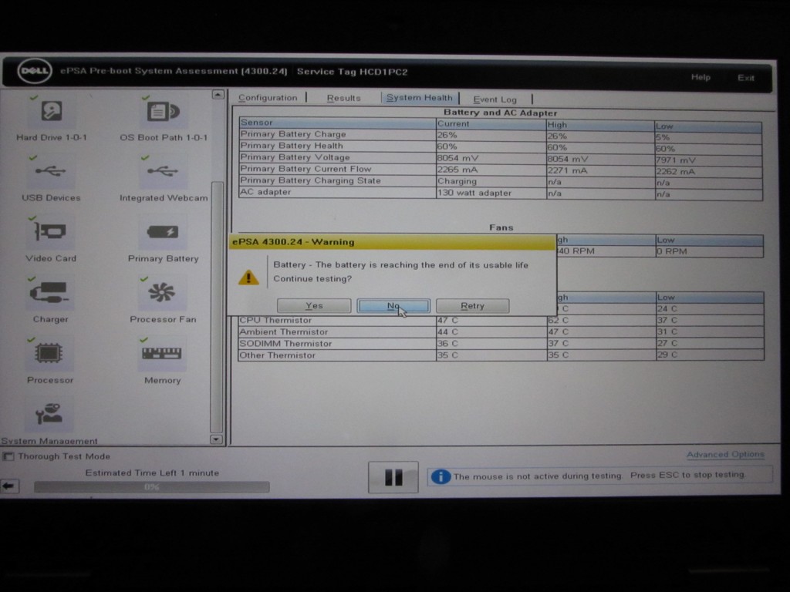This screenshot has width=790, height=592.
Task: Select the Charger icon
Action: (x=49, y=292)
